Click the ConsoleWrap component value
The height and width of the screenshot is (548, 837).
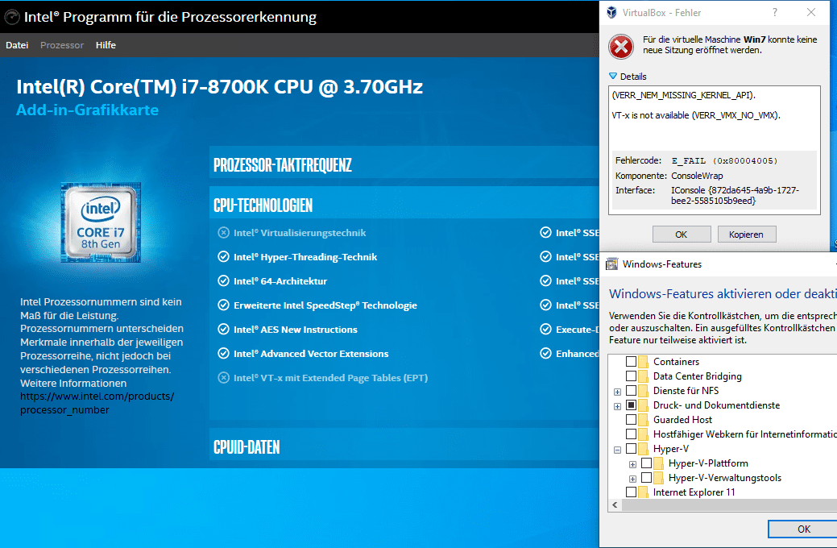tap(697, 176)
